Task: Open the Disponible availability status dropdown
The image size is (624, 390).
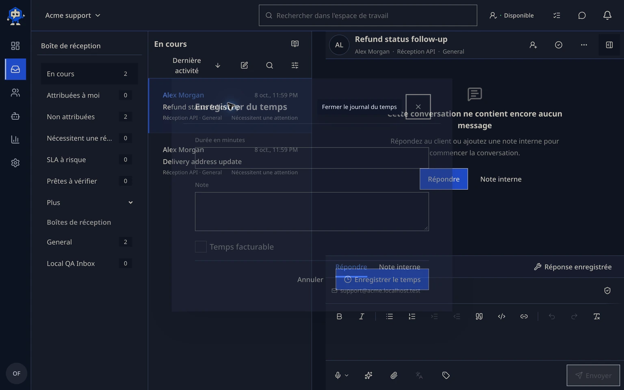Action: [x=511, y=15]
